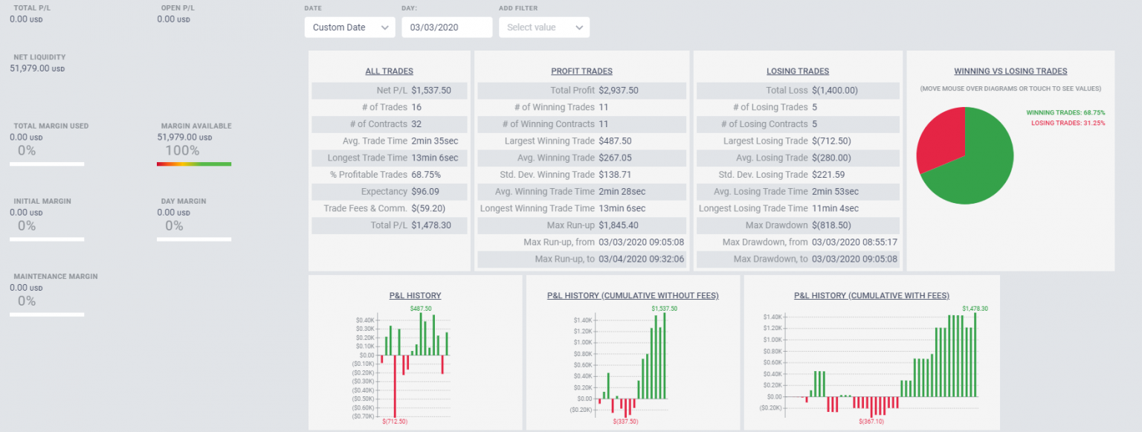
Task: Click the ALL TRADES panel heading
Action: [x=389, y=71]
